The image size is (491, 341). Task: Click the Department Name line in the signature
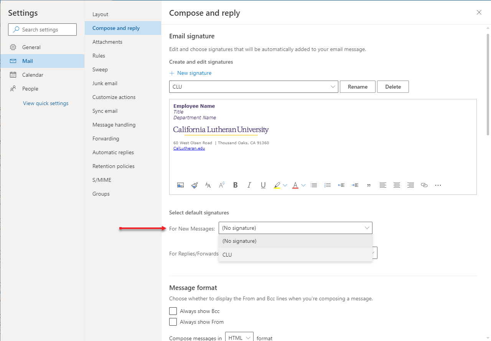pos(194,118)
